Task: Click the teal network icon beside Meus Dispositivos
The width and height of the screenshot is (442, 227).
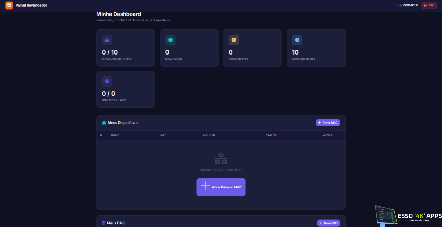Action: [x=104, y=123]
